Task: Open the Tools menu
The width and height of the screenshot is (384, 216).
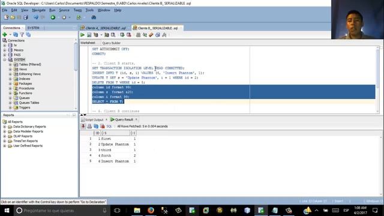Action: tap(89, 10)
